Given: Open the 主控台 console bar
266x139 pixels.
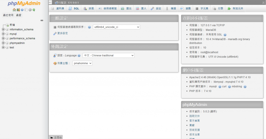Looking at the screenshot, I should (x=56, y=137).
